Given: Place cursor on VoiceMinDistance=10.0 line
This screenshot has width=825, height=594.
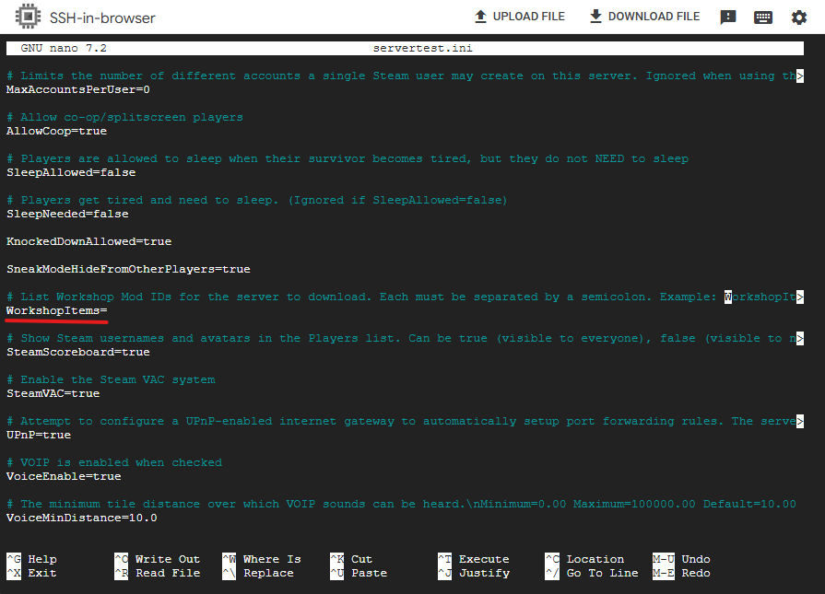Looking at the screenshot, I should (81, 518).
